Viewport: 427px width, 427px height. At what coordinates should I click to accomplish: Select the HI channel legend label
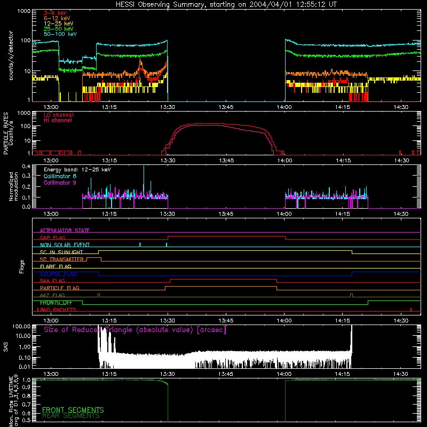58,121
